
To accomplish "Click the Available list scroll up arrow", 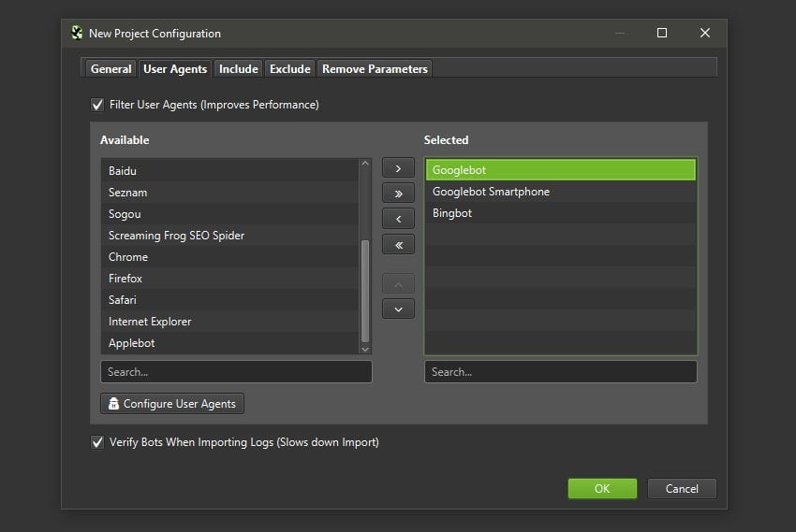I will click(x=365, y=163).
